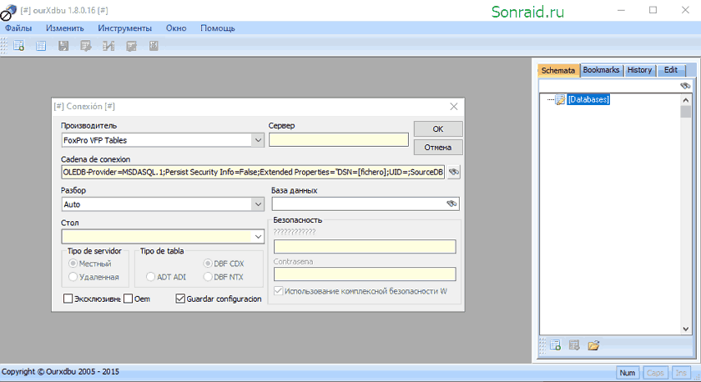Image resolution: width=701 pixels, height=382 pixels.
Task: Click the blue table grid toolbar icon
Action: [41, 46]
